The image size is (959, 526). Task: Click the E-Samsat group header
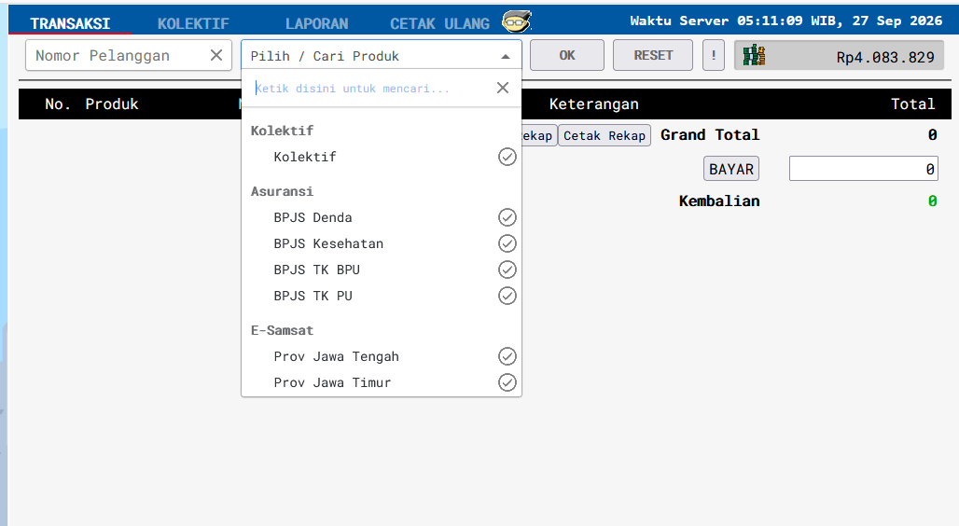pyautogui.click(x=282, y=331)
